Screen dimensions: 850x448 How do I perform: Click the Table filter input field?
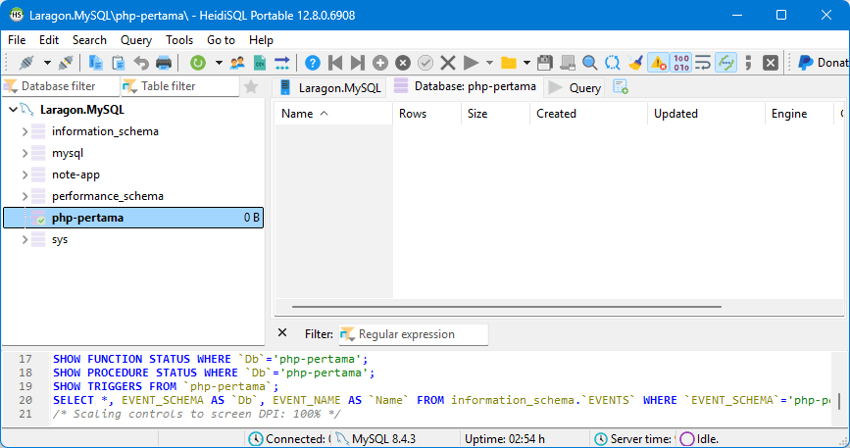pos(180,86)
